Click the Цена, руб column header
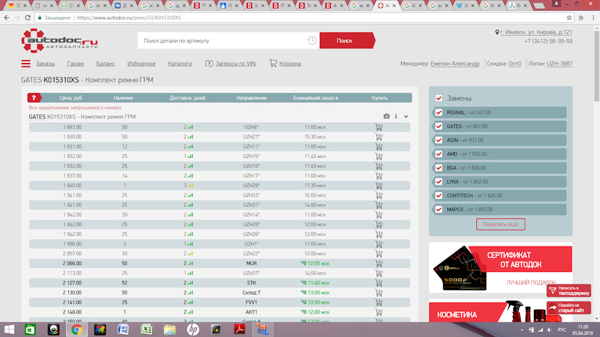600x337 pixels. [71, 98]
